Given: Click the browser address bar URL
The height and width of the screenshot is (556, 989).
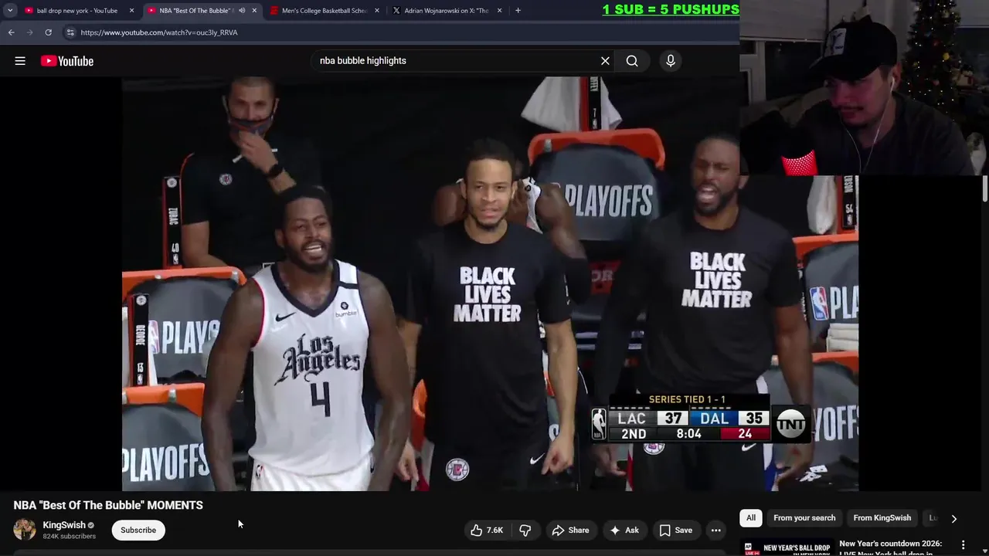Looking at the screenshot, I should tap(159, 32).
